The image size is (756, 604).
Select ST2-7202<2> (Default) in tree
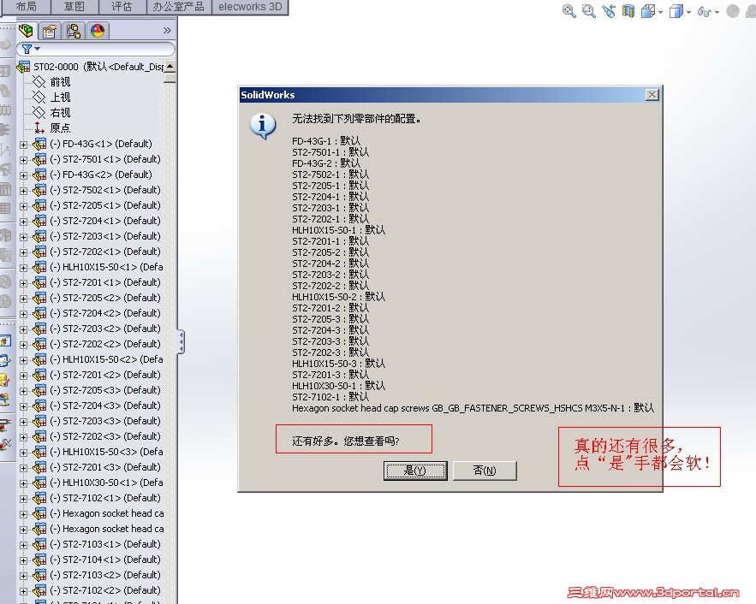(105, 344)
